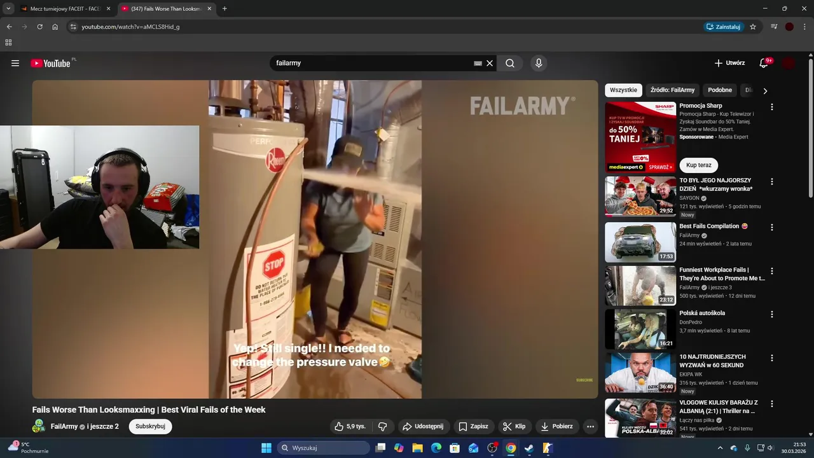Show hidden system tray icons

[x=720, y=448]
